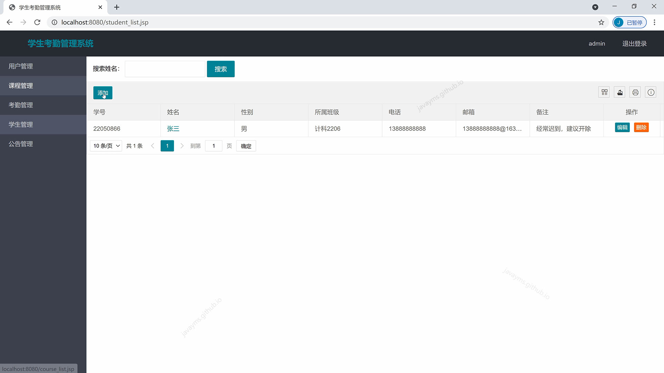Screen dimensions: 664x373
Task: Open the browser three-dot menu
Action: coord(654,22)
